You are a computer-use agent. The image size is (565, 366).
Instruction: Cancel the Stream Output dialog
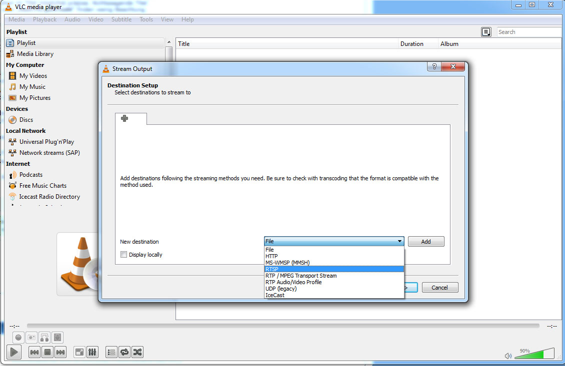tap(440, 288)
